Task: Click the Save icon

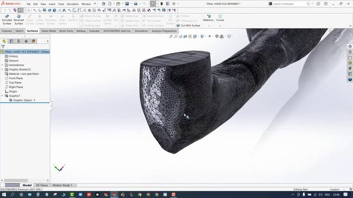Action: click(x=127, y=4)
